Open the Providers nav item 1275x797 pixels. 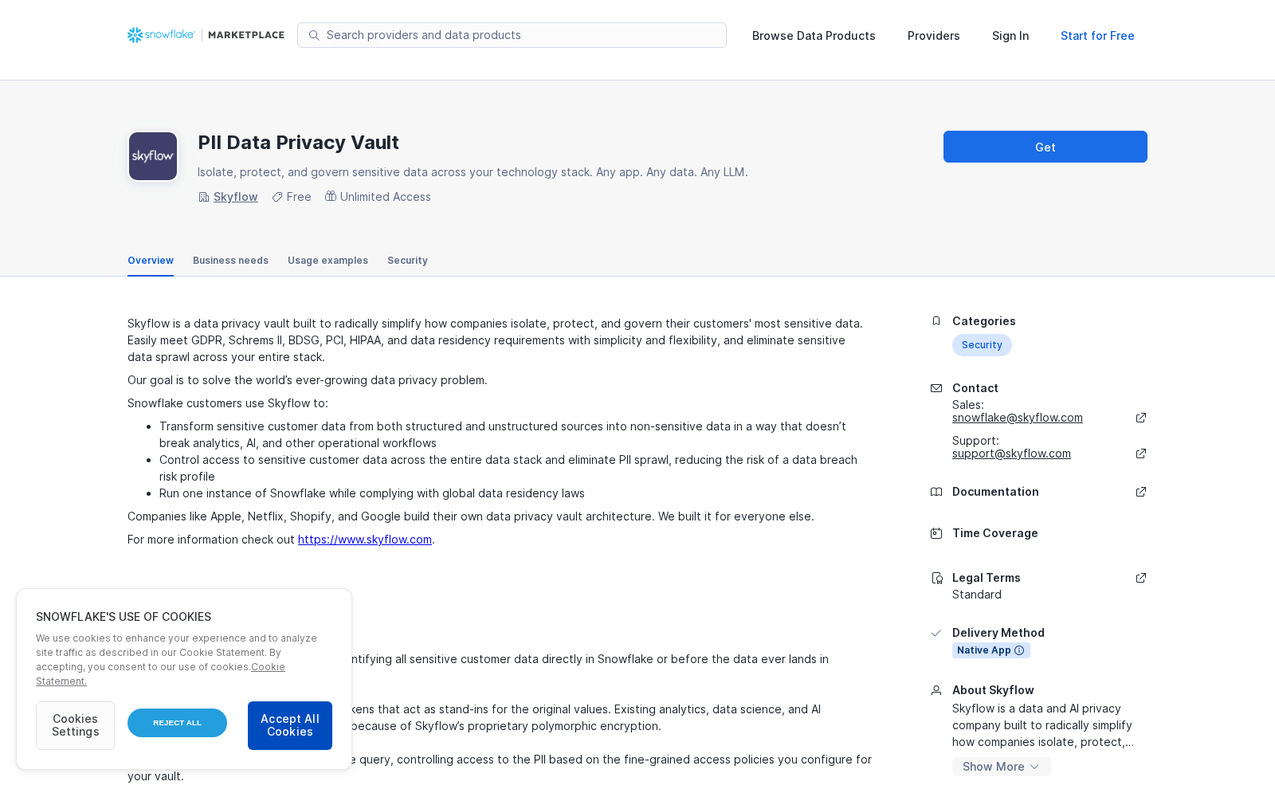pyautogui.click(x=933, y=36)
